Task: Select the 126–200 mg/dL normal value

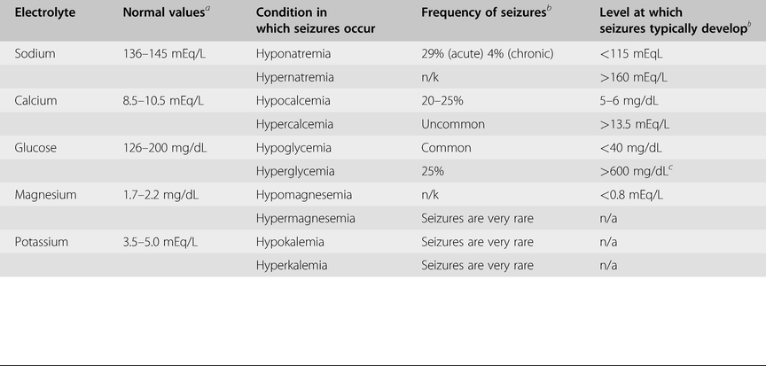Action: (163, 147)
